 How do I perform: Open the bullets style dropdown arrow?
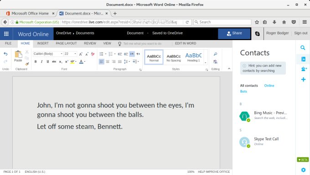coord(106,54)
